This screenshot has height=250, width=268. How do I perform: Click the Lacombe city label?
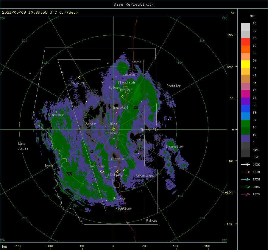[129, 75]
